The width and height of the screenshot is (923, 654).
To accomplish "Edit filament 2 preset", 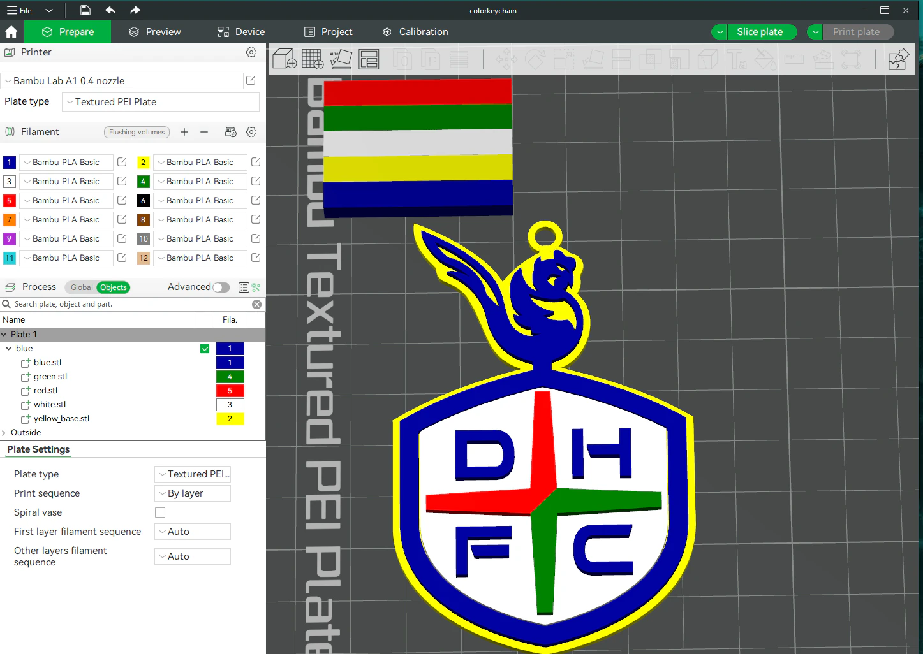I will (x=256, y=162).
